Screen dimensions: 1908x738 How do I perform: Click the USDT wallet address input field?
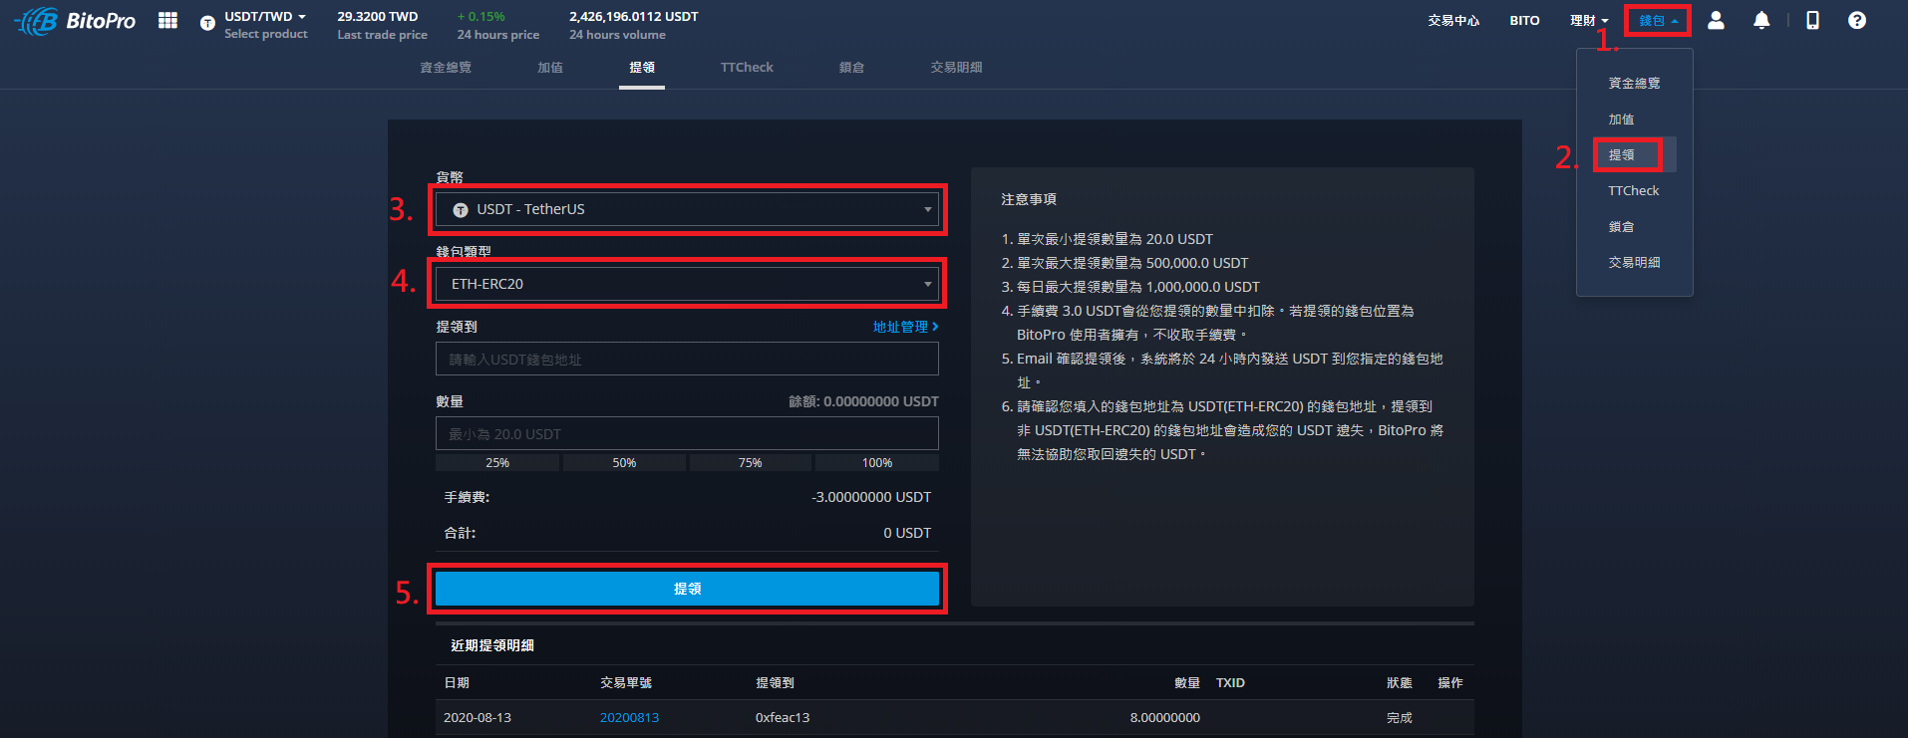687,360
